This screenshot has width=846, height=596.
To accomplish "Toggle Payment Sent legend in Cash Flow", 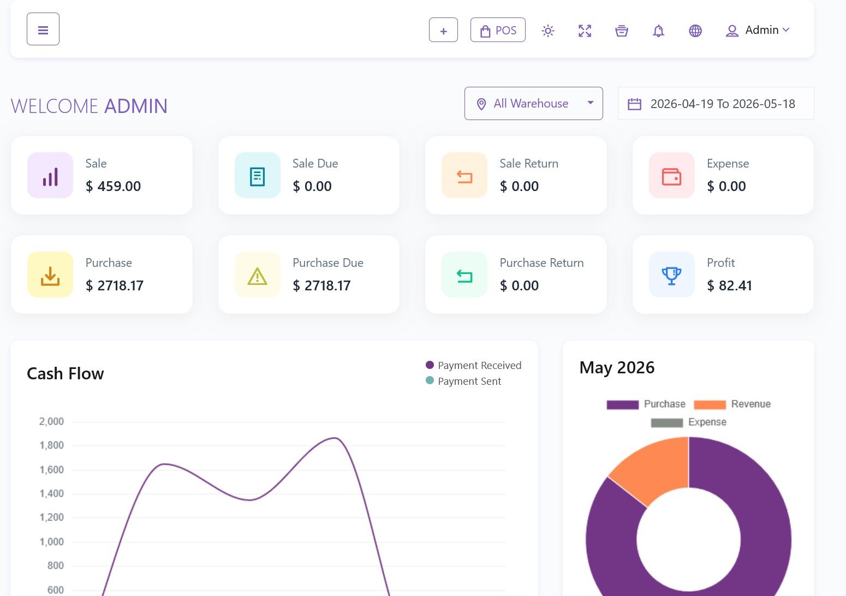I will [x=463, y=381].
